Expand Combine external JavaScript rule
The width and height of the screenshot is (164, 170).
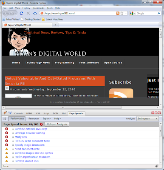[x=13, y=129]
